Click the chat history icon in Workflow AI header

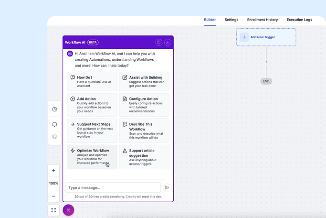click(158, 43)
